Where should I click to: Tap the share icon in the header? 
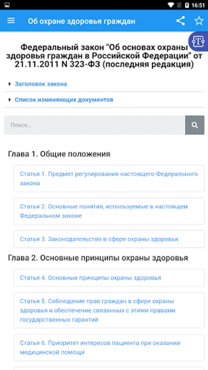[x=180, y=21]
